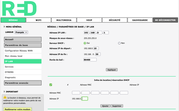Viewport: 179px width, 111px height.
Task: Click the Adresse IP column header
Action: 134,85
